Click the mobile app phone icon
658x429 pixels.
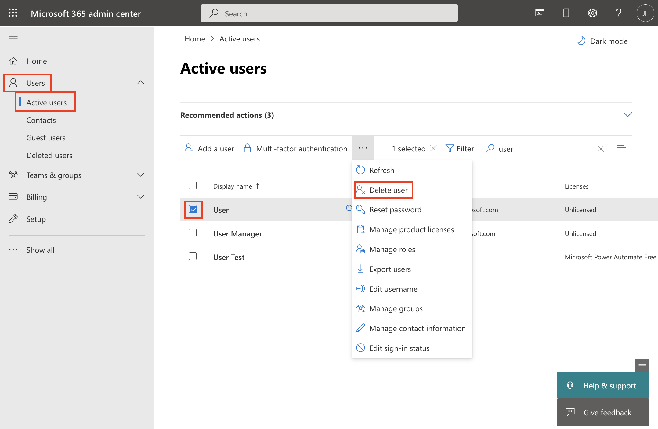tap(566, 13)
